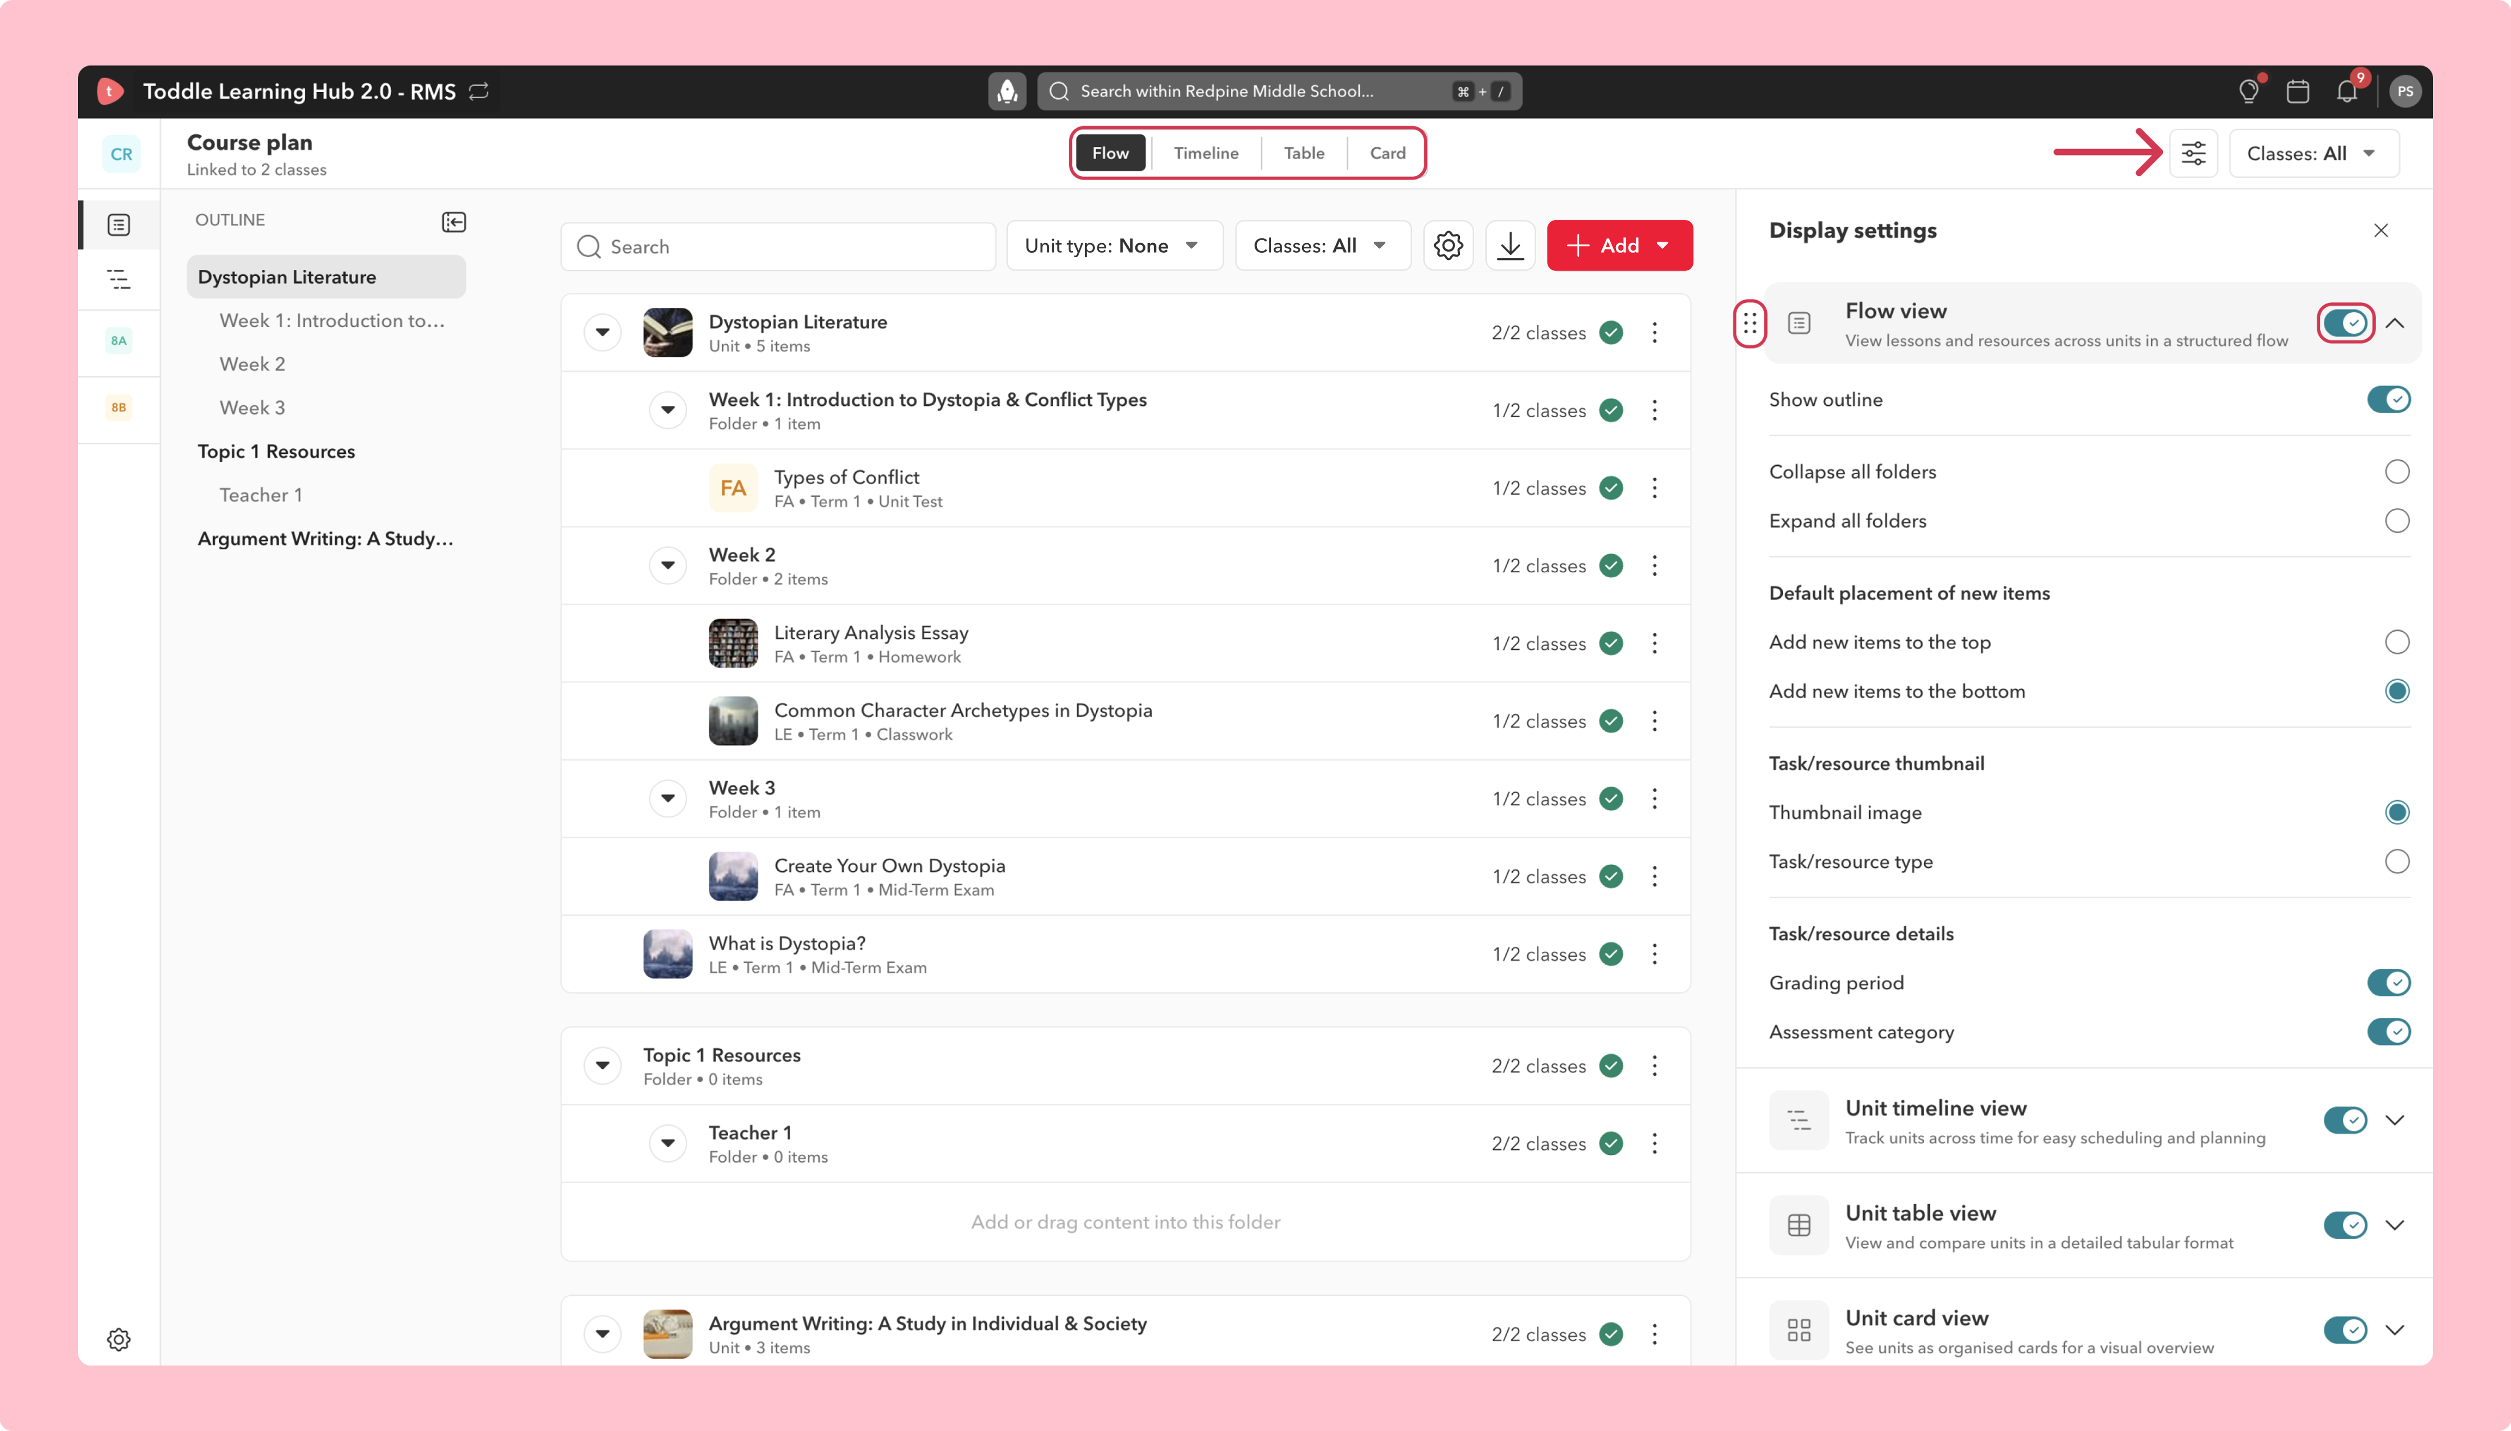Open more options for Literary Analysis Essay
The width and height of the screenshot is (2511, 1431).
(1654, 644)
